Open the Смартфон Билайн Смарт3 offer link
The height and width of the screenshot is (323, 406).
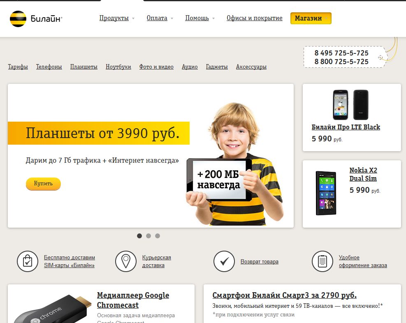click(x=285, y=295)
